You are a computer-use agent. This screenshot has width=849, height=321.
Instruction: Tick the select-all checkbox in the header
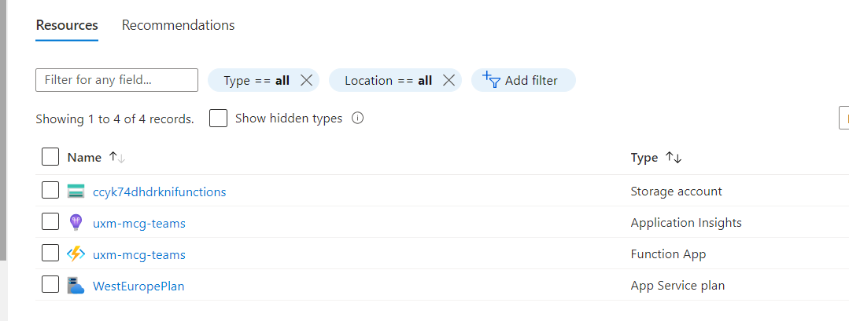(x=50, y=157)
